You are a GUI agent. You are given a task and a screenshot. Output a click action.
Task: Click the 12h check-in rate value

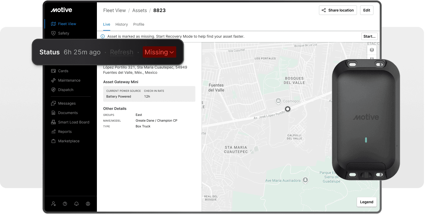tap(147, 97)
